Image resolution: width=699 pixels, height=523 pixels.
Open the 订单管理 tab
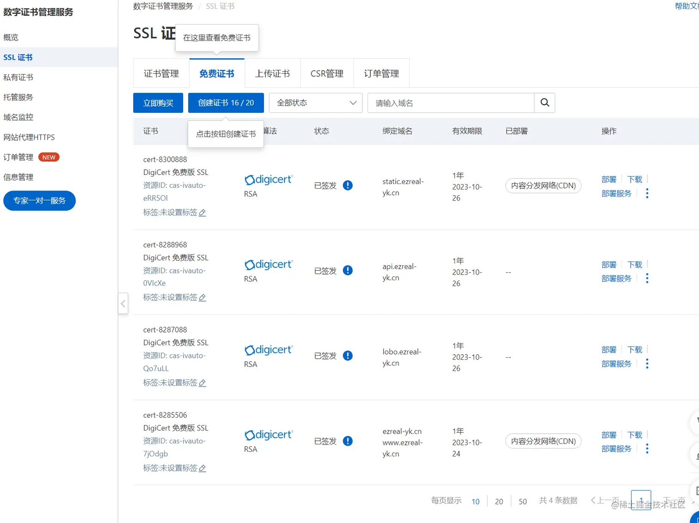[x=381, y=74]
